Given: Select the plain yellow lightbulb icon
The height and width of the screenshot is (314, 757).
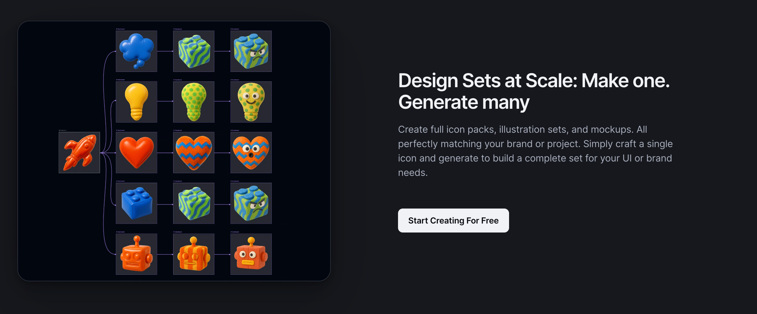Looking at the screenshot, I should click(x=137, y=102).
